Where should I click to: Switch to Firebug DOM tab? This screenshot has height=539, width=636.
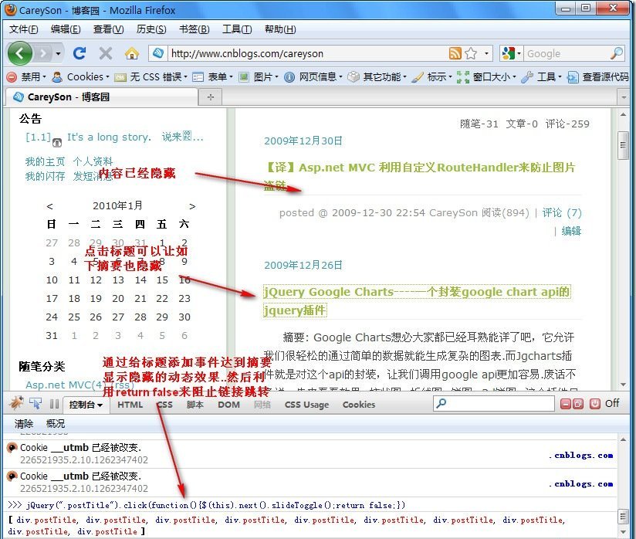[x=228, y=405]
